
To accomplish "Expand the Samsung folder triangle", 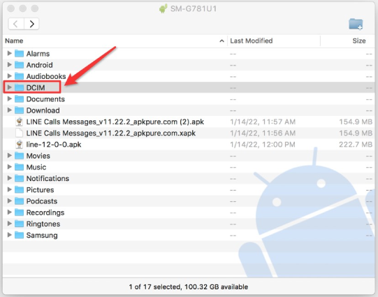I will (x=9, y=235).
